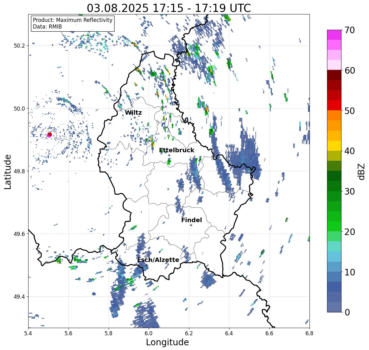Click the Wiltz station label
Image resolution: width=369 pixels, height=350 pixels.
(x=133, y=112)
